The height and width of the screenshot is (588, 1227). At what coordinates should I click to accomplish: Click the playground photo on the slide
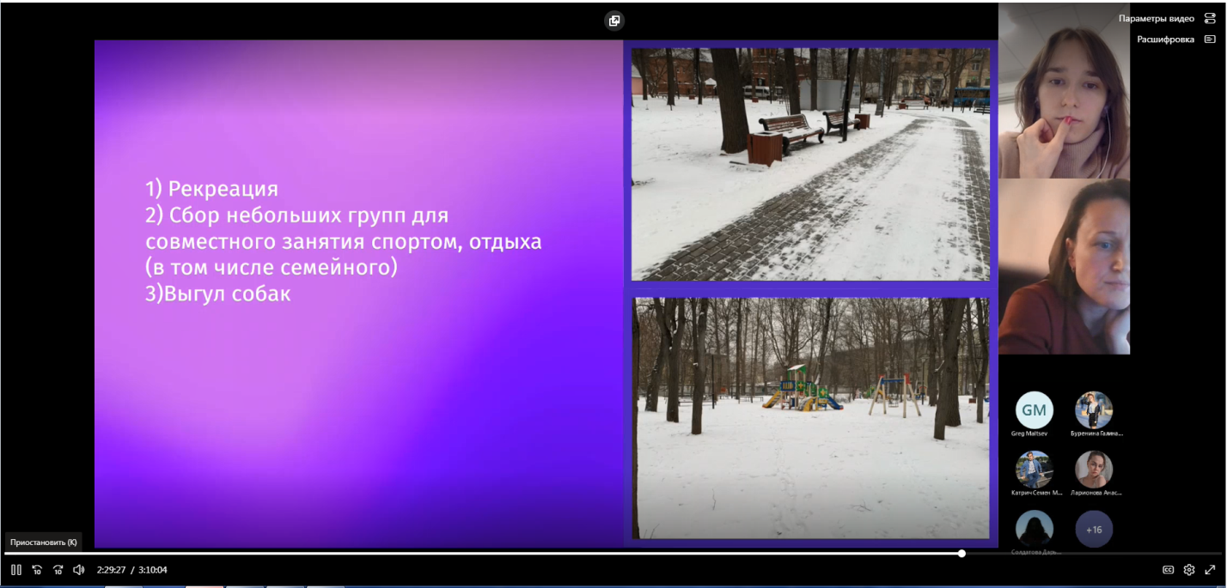pyautogui.click(x=810, y=418)
